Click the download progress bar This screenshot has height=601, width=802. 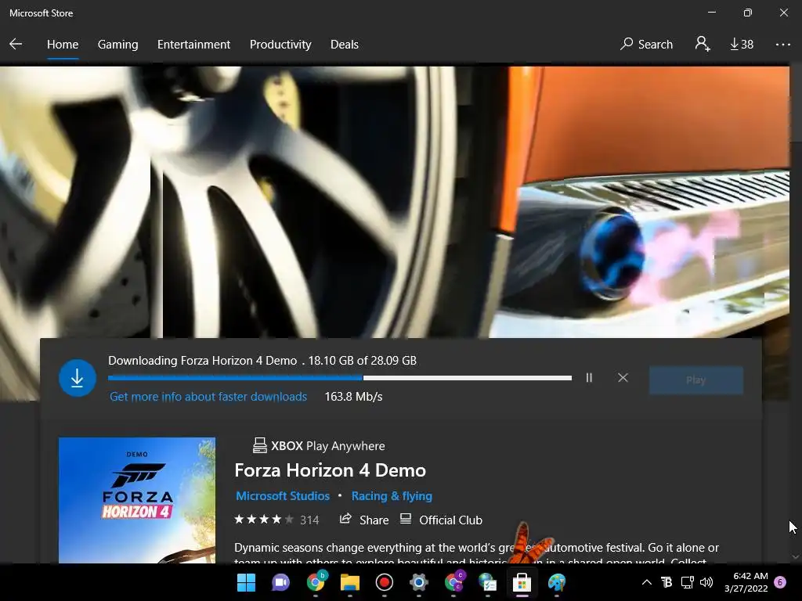pyautogui.click(x=340, y=378)
